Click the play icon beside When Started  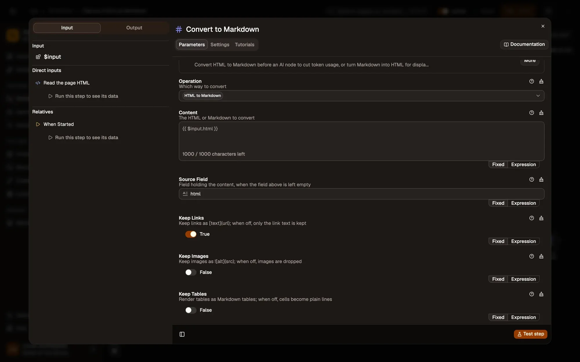point(38,124)
